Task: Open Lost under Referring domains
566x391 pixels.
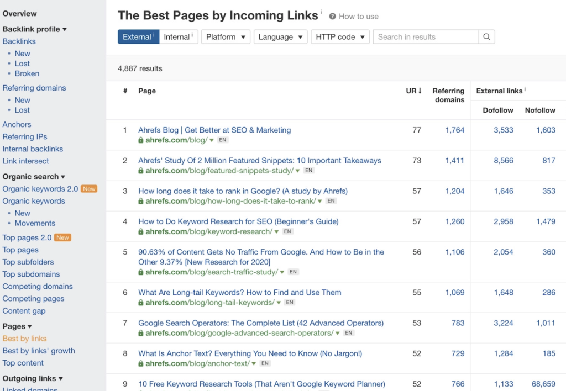Action: tap(22, 110)
